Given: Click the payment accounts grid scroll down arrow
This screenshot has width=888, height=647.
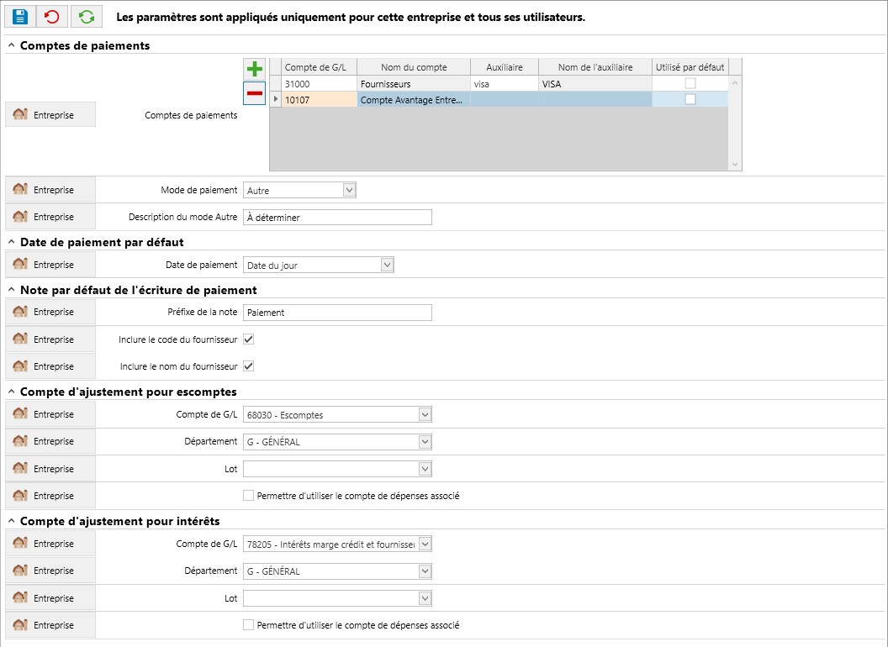Looking at the screenshot, I should [734, 164].
